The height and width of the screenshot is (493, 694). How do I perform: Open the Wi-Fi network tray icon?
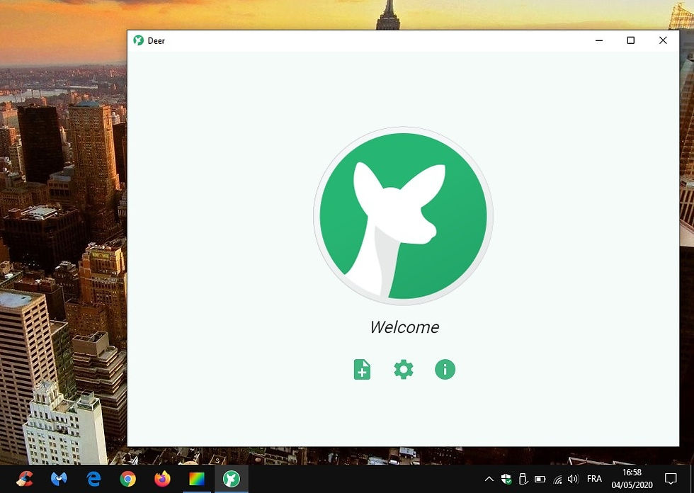point(558,480)
